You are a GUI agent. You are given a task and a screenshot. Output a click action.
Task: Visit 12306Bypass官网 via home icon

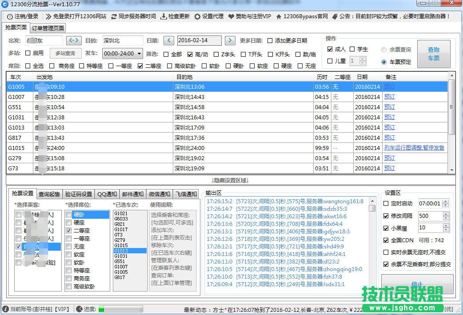[278, 16]
